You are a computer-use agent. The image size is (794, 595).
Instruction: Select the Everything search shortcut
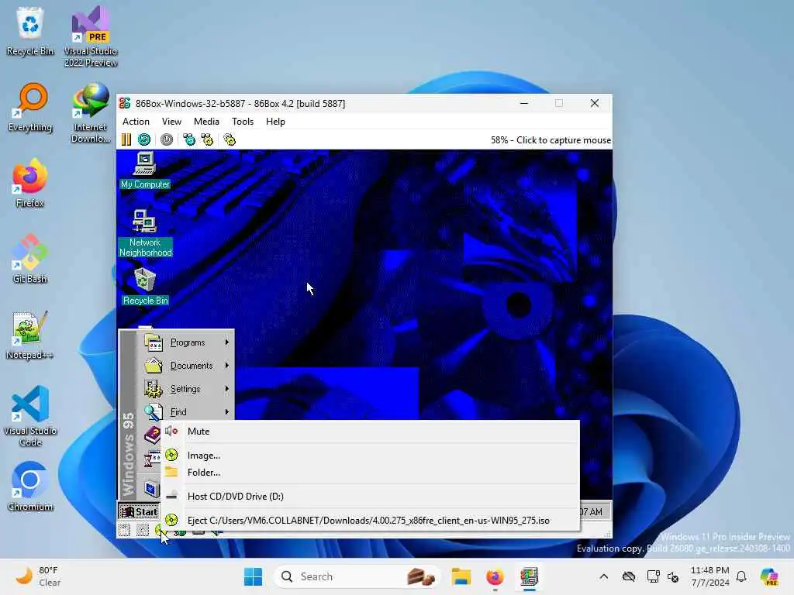point(30,108)
